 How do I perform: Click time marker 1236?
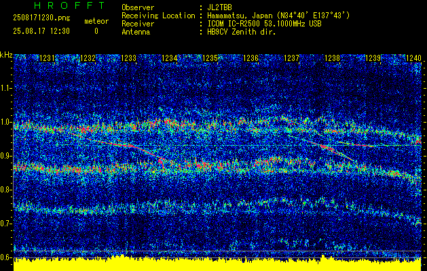click(250, 58)
